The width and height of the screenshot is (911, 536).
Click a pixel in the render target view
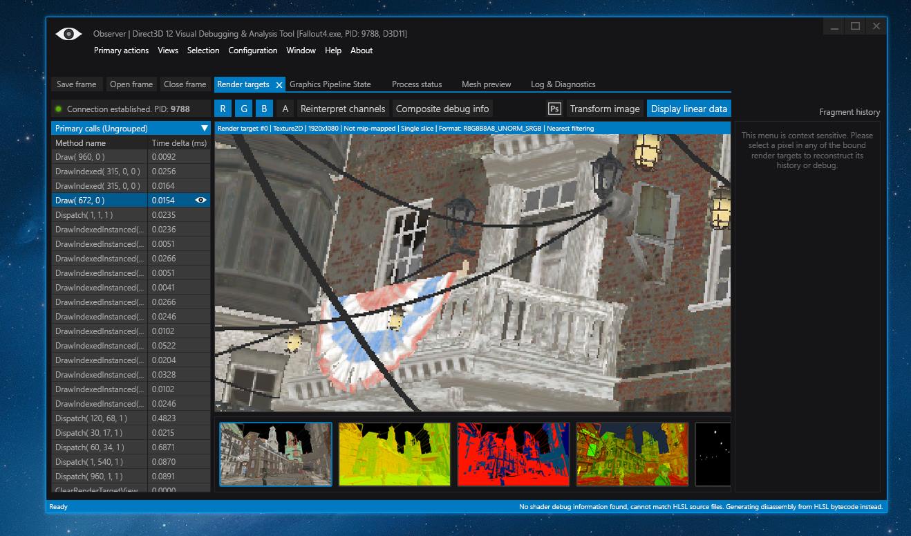(473, 273)
